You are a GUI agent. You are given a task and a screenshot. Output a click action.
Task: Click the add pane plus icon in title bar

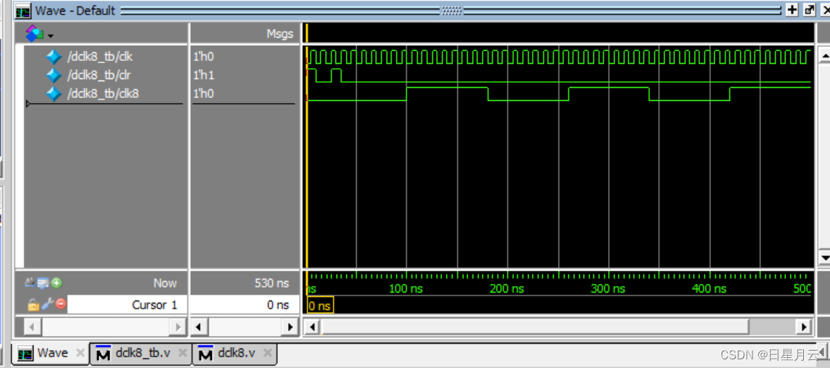792,10
